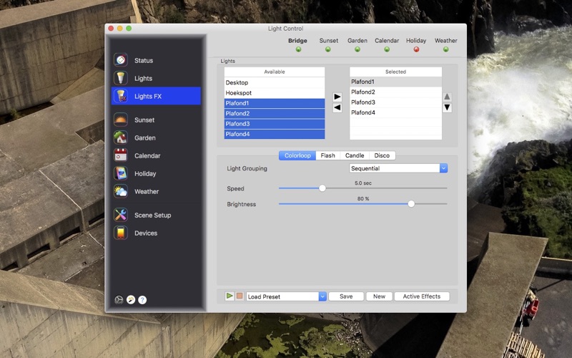Image resolution: width=572 pixels, height=358 pixels.
Task: Open help question mark icon
Action: tap(142, 300)
